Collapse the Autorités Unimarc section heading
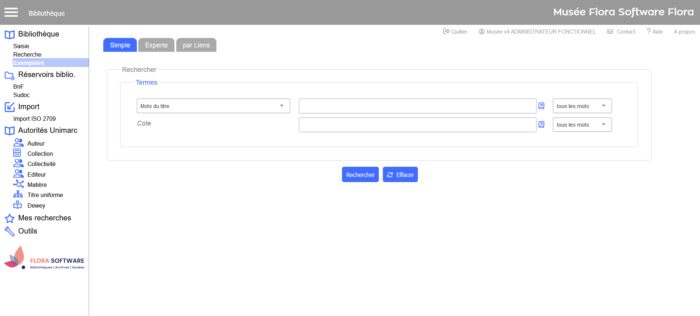Viewport: 700px width, 316px height. pyautogui.click(x=48, y=130)
